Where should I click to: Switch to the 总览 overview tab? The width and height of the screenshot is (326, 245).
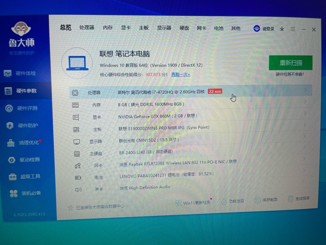(x=66, y=28)
